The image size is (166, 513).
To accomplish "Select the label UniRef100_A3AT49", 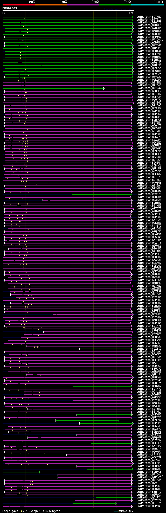I will coord(149,283).
